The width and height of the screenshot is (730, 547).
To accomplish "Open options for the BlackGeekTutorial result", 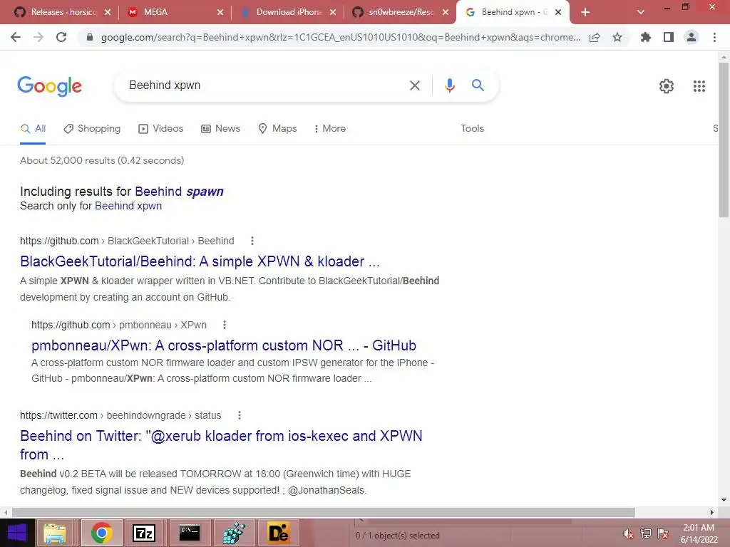I will 252,241.
